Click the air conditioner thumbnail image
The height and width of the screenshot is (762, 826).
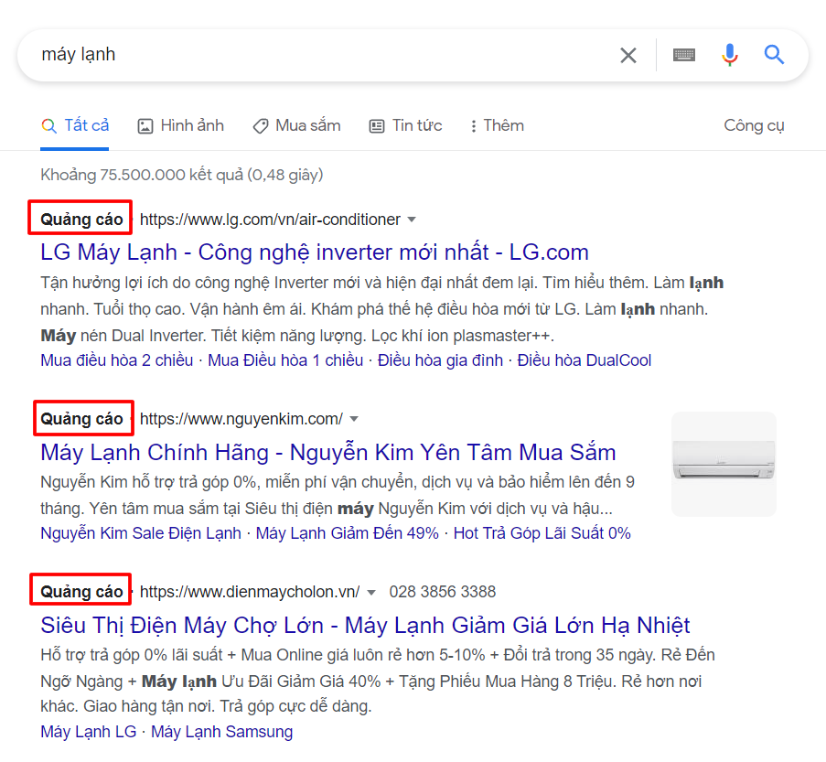[x=723, y=464]
